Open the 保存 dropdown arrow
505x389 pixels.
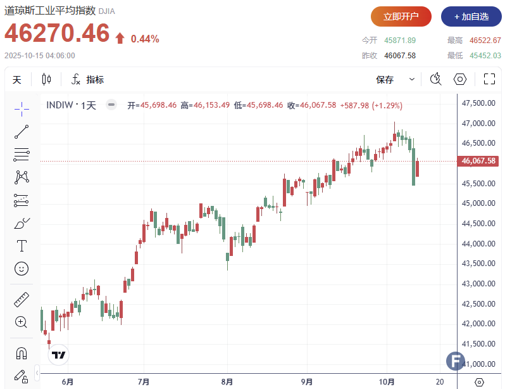click(412, 80)
